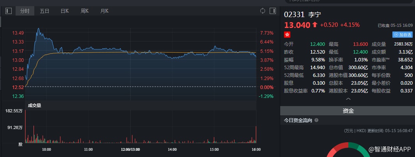This screenshot has width=415, height=157.
Task: Collapse the stock details with the chevron
Action: [348, 99]
